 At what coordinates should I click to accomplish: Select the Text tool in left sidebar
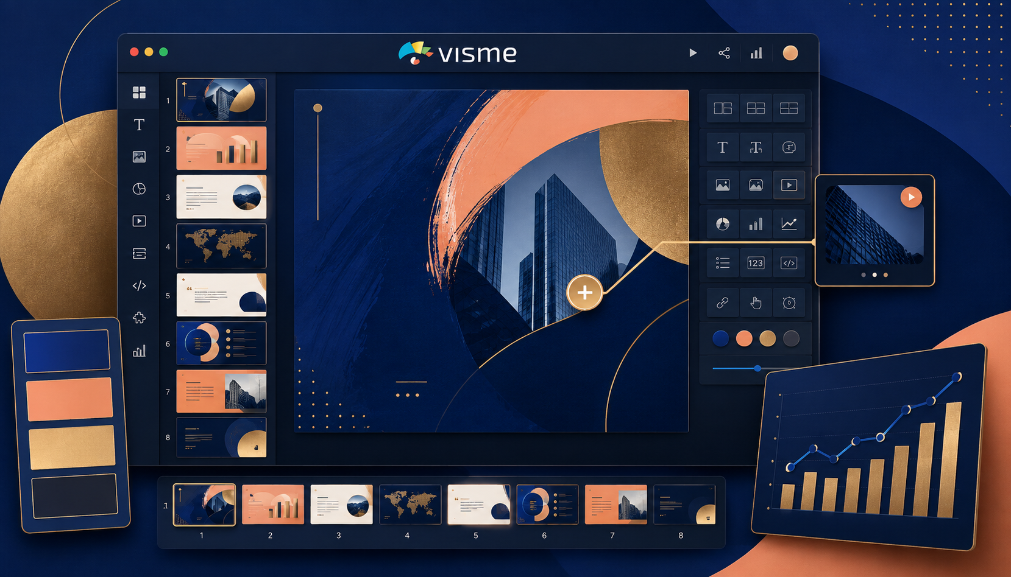[139, 125]
